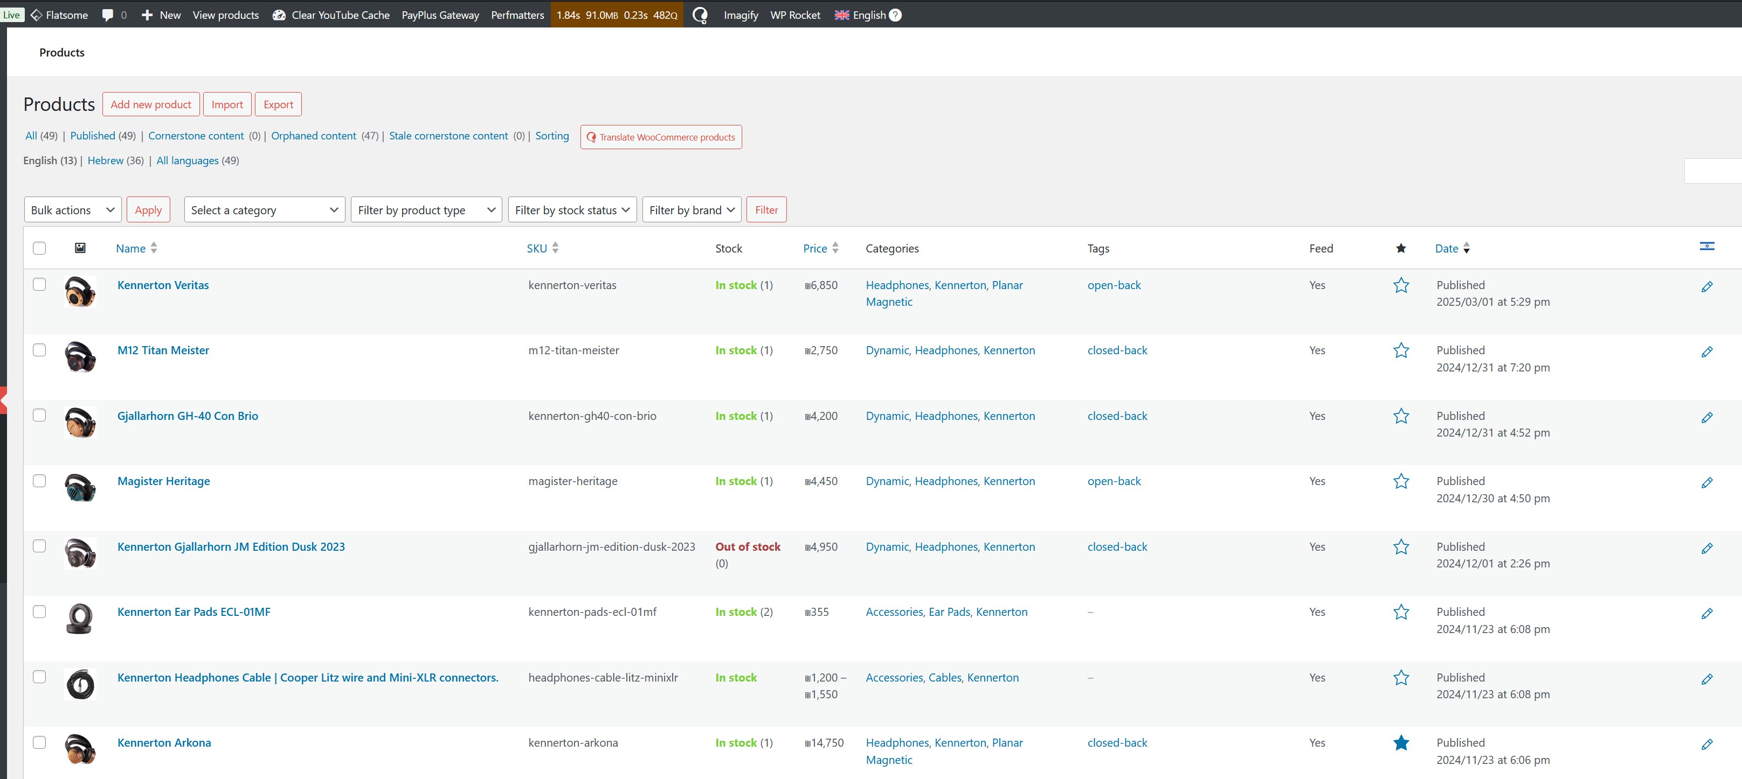The image size is (1742, 779).
Task: Toggle featured star for Kenneron Veritas
Action: pyautogui.click(x=1400, y=285)
